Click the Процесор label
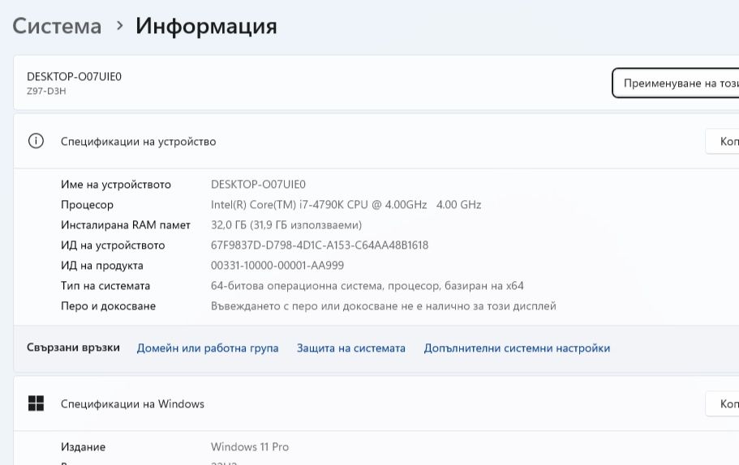739x465 pixels. tap(87, 205)
